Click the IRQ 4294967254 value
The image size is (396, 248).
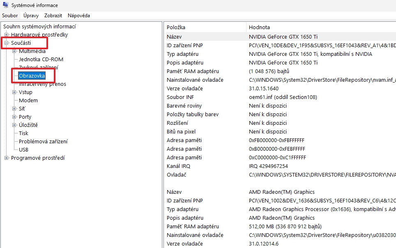268,166
